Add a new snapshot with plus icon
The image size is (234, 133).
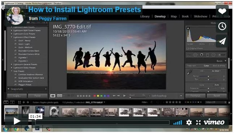tap(46, 89)
